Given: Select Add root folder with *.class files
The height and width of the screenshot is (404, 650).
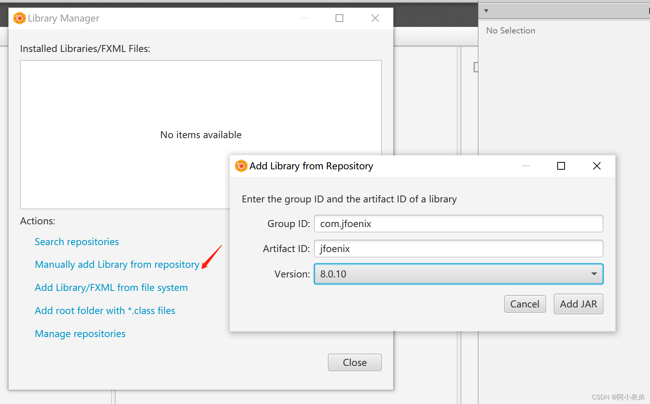Looking at the screenshot, I should [105, 311].
